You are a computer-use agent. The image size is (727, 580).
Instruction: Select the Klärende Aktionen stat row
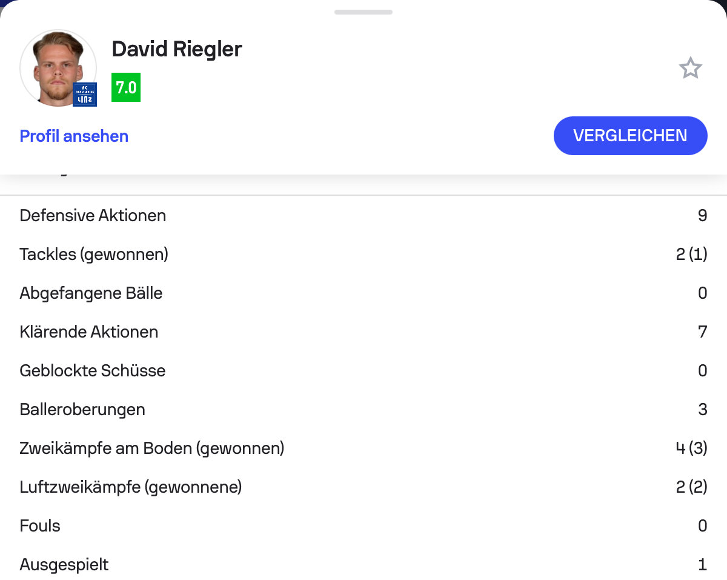pos(363,332)
